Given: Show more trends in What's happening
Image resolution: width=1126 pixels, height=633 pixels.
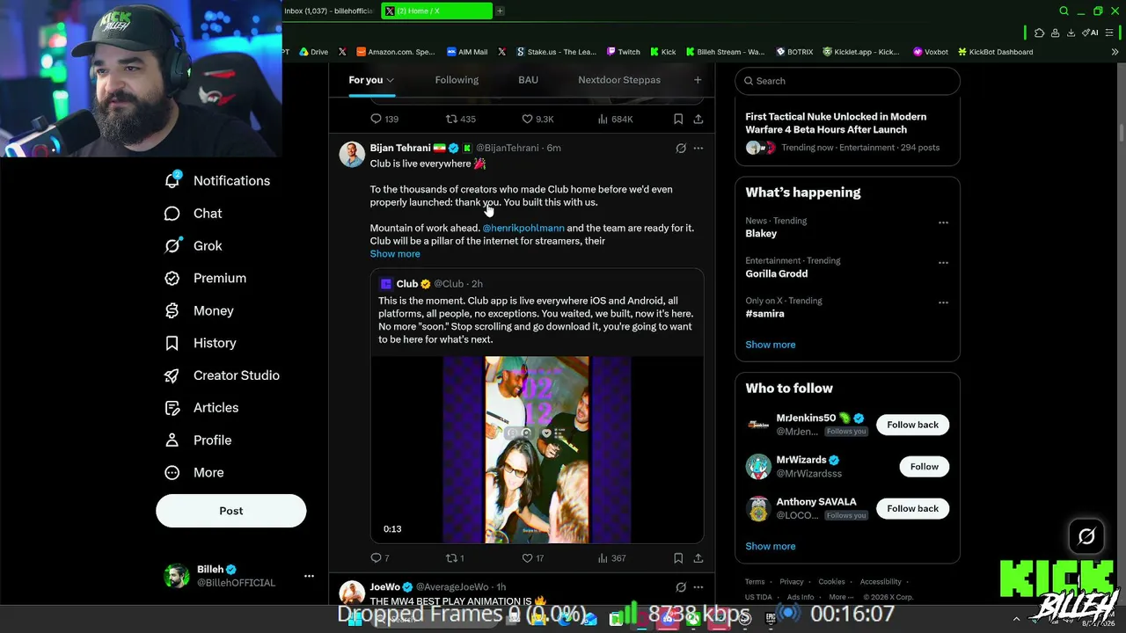Looking at the screenshot, I should click(771, 345).
